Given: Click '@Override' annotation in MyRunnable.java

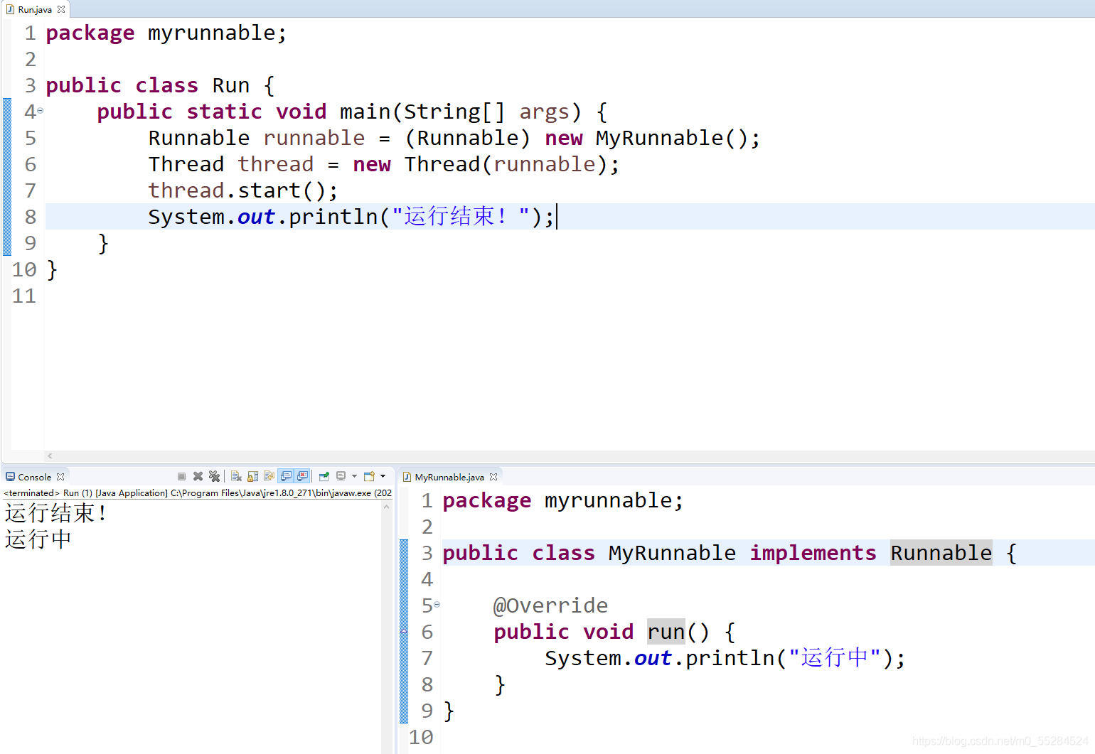Looking at the screenshot, I should (550, 605).
